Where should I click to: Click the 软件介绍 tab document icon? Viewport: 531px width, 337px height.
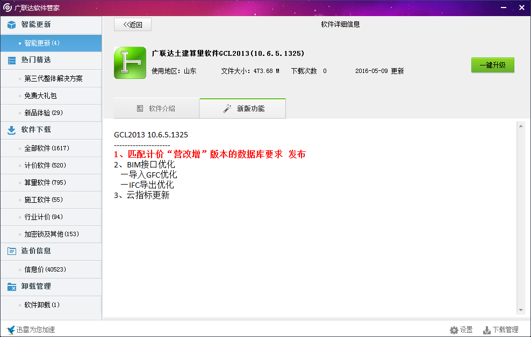140,108
